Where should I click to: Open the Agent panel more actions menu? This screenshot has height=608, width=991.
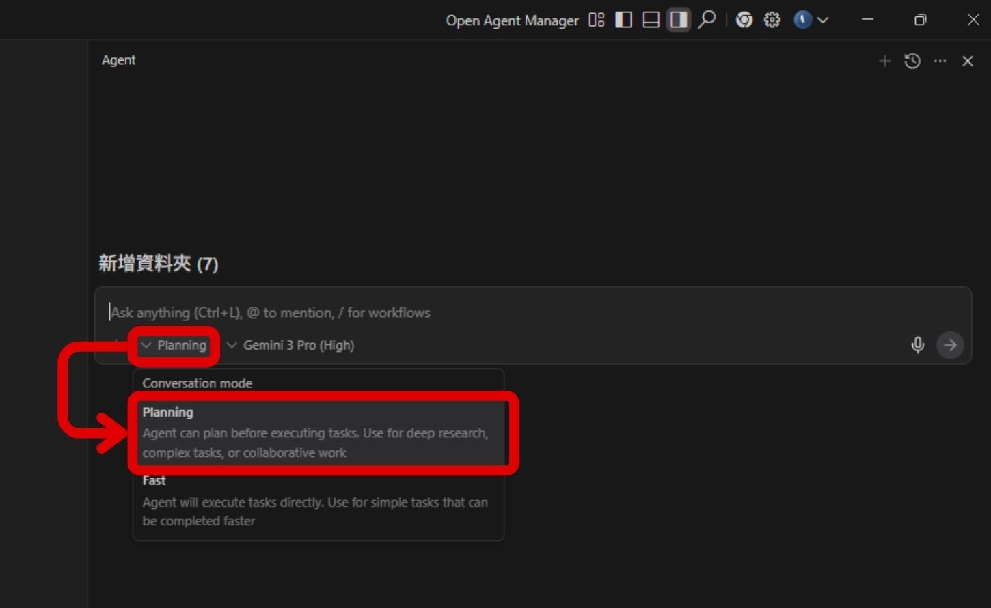(940, 61)
